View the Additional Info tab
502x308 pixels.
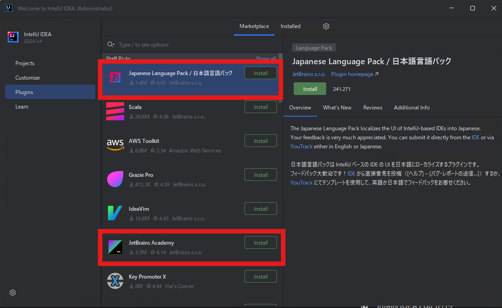point(412,108)
